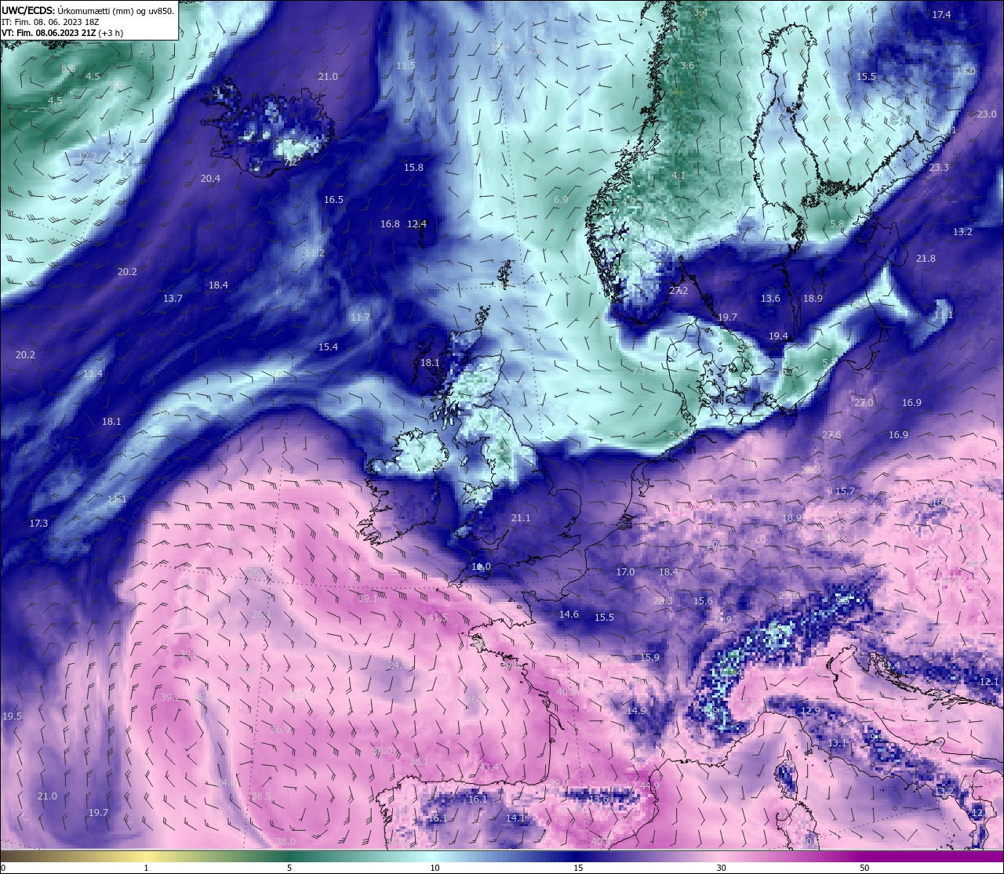The height and width of the screenshot is (874, 1004).
Task: Click the map value '44.9'
Action: 649,786
